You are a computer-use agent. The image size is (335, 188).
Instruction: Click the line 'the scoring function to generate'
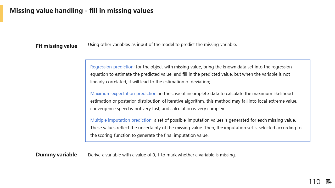point(149,135)
